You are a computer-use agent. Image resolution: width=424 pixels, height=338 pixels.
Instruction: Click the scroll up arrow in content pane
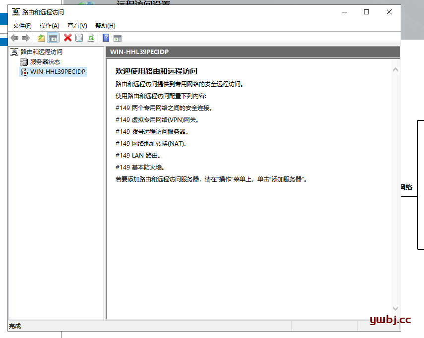395,70
